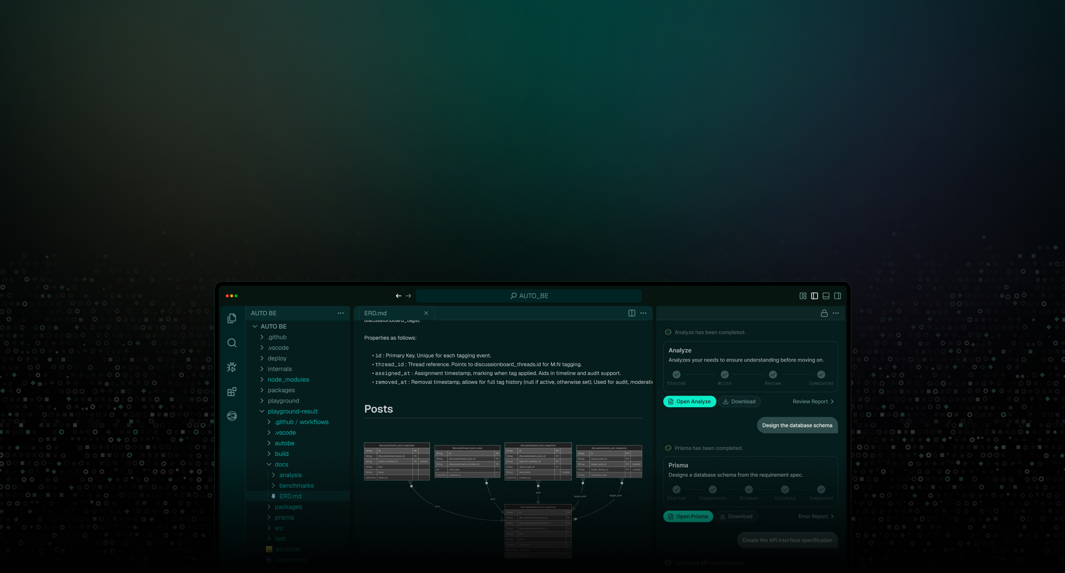1065x573 pixels.
Task: Click the customize layout icon in title bar
Action: click(803, 296)
